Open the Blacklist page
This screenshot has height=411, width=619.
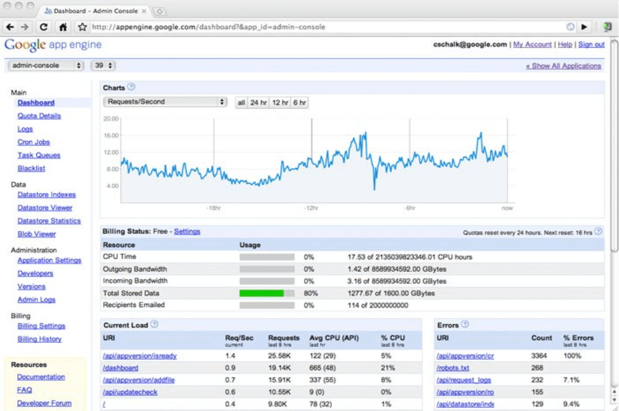click(31, 168)
